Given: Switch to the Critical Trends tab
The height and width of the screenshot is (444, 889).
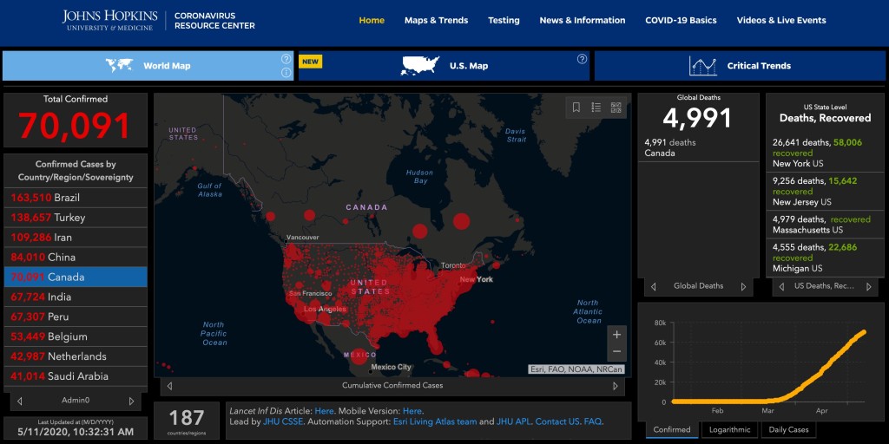Looking at the screenshot, I should [740, 66].
